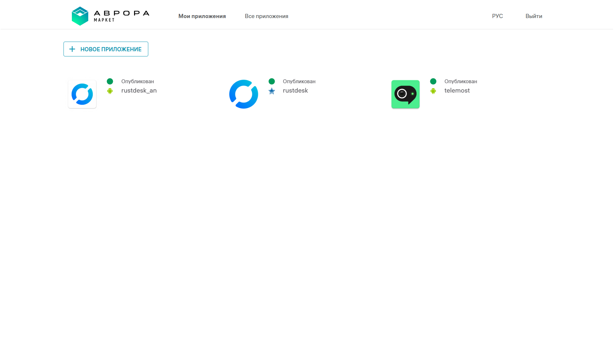Open the РУС language selector
This screenshot has height=348, width=615.
pyautogui.click(x=497, y=16)
